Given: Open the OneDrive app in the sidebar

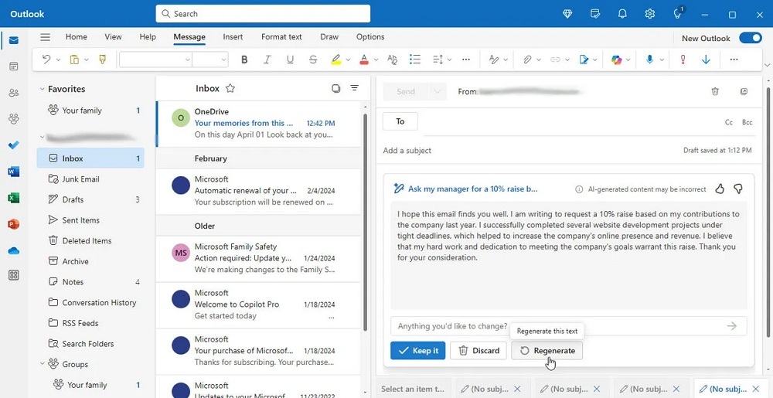Looking at the screenshot, I should pyautogui.click(x=13, y=250).
